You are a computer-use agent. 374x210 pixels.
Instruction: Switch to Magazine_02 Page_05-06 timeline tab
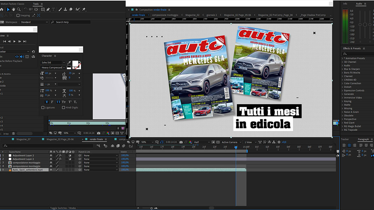[60, 139]
